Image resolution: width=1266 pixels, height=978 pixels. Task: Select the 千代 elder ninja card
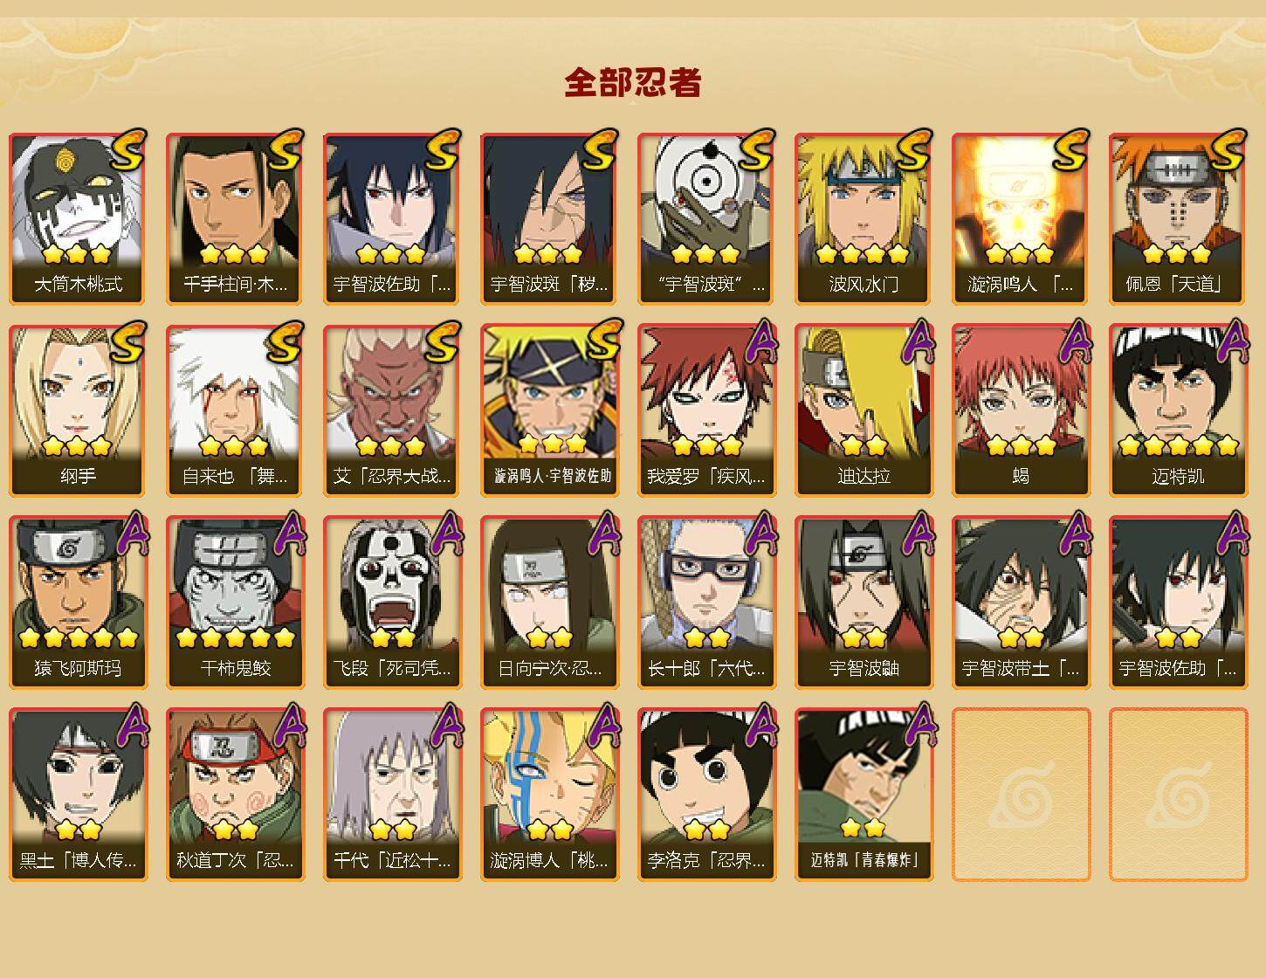392,795
